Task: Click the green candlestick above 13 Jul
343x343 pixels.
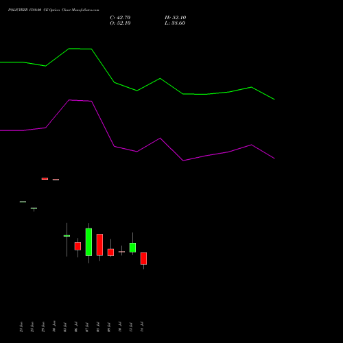Action: [132, 248]
